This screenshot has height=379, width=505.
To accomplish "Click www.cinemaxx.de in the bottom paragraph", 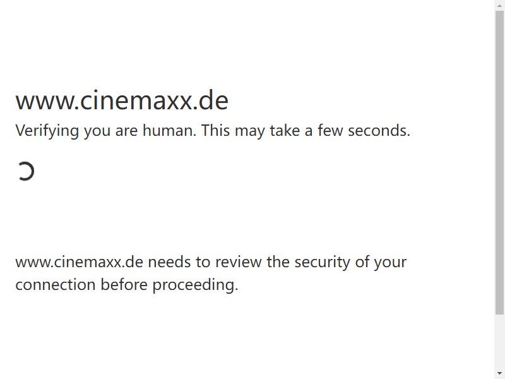I will [80, 262].
